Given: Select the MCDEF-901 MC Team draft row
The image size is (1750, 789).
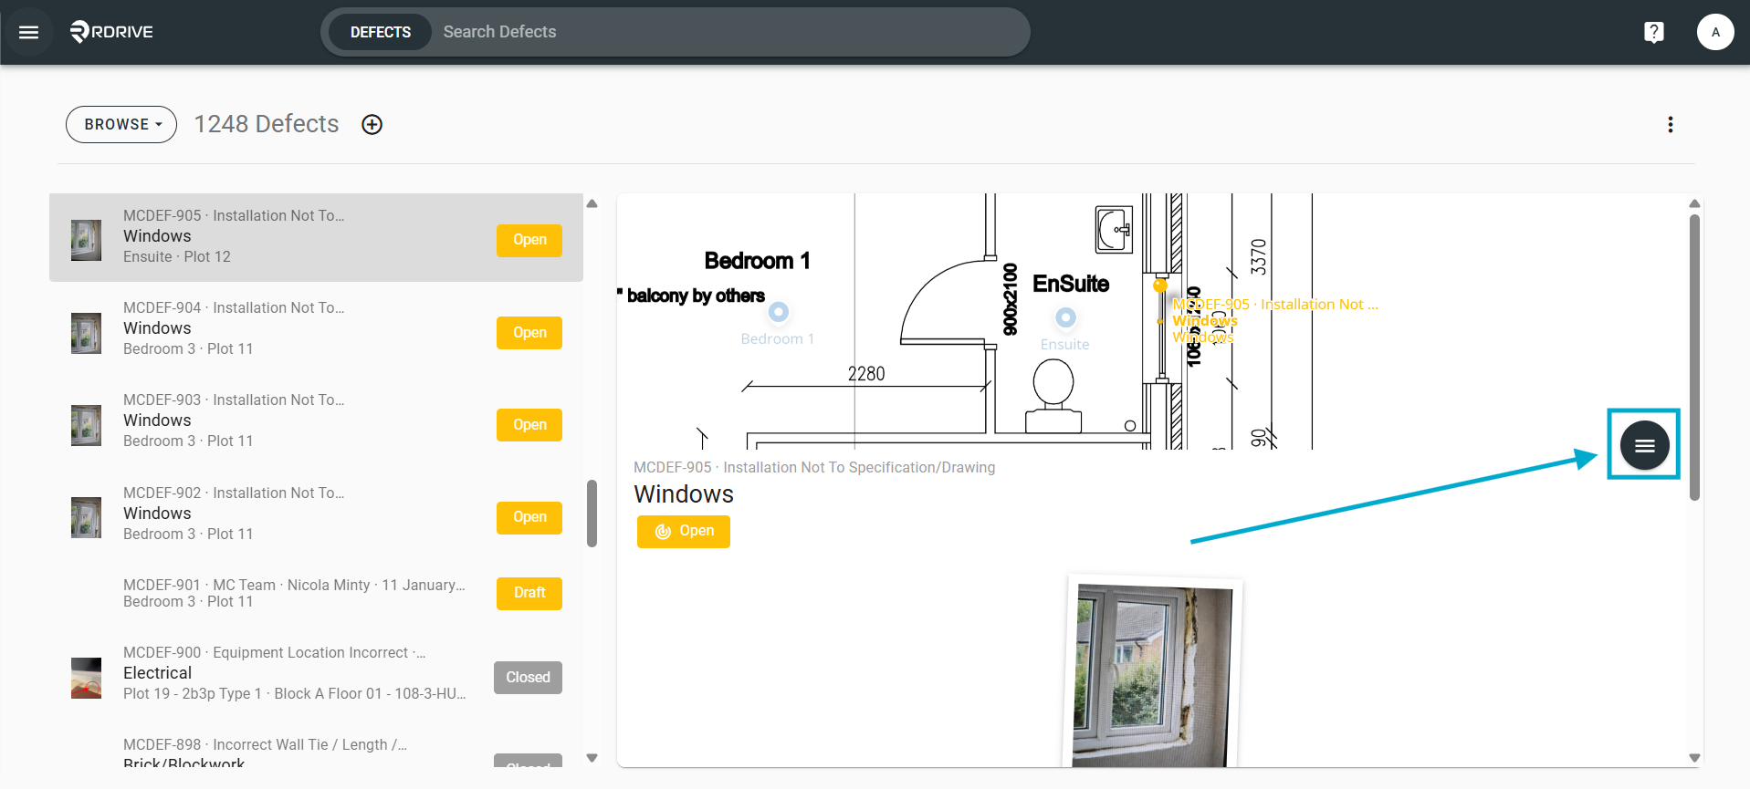Looking at the screenshot, I should (x=316, y=593).
